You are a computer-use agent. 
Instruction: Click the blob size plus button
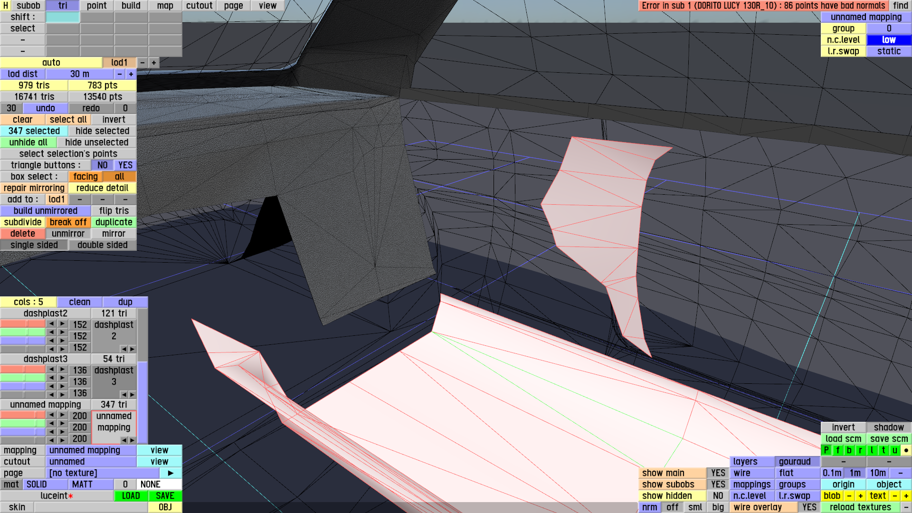[860, 496]
